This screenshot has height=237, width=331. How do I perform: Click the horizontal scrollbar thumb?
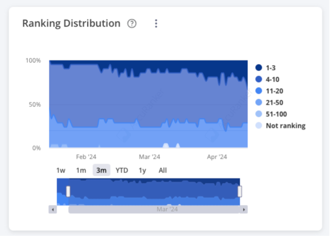(153, 209)
